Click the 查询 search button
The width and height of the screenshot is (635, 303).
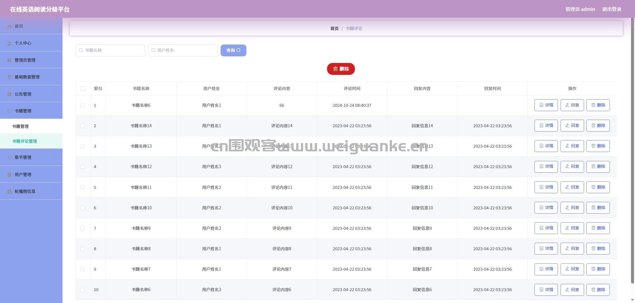233,50
